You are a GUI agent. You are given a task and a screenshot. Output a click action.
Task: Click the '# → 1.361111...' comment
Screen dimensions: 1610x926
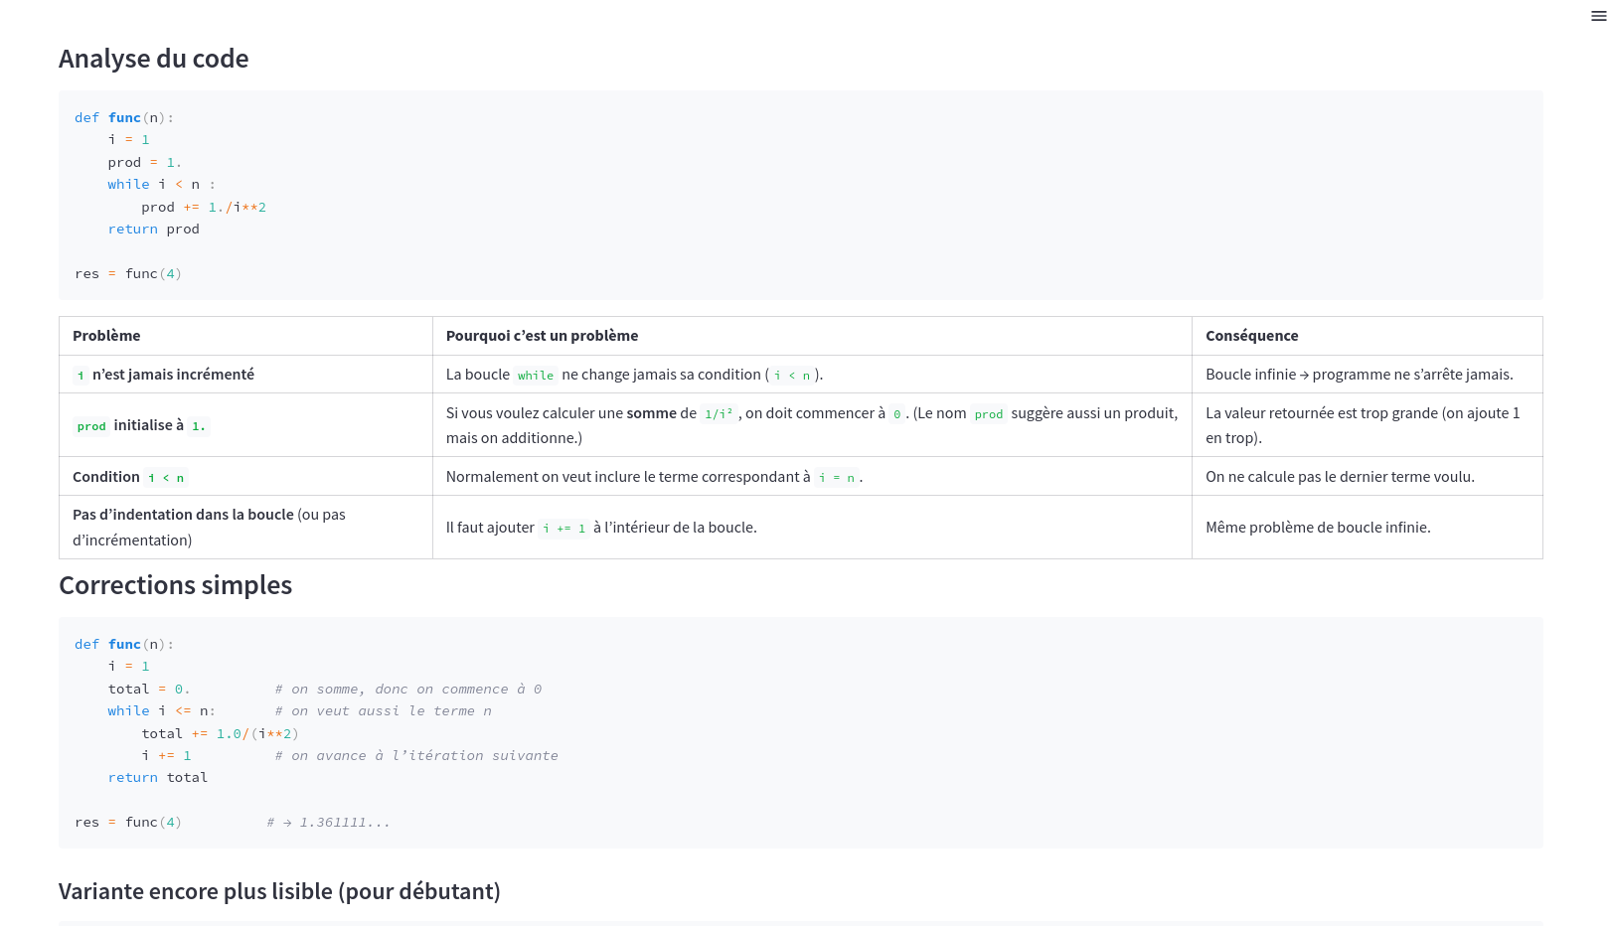point(328,823)
